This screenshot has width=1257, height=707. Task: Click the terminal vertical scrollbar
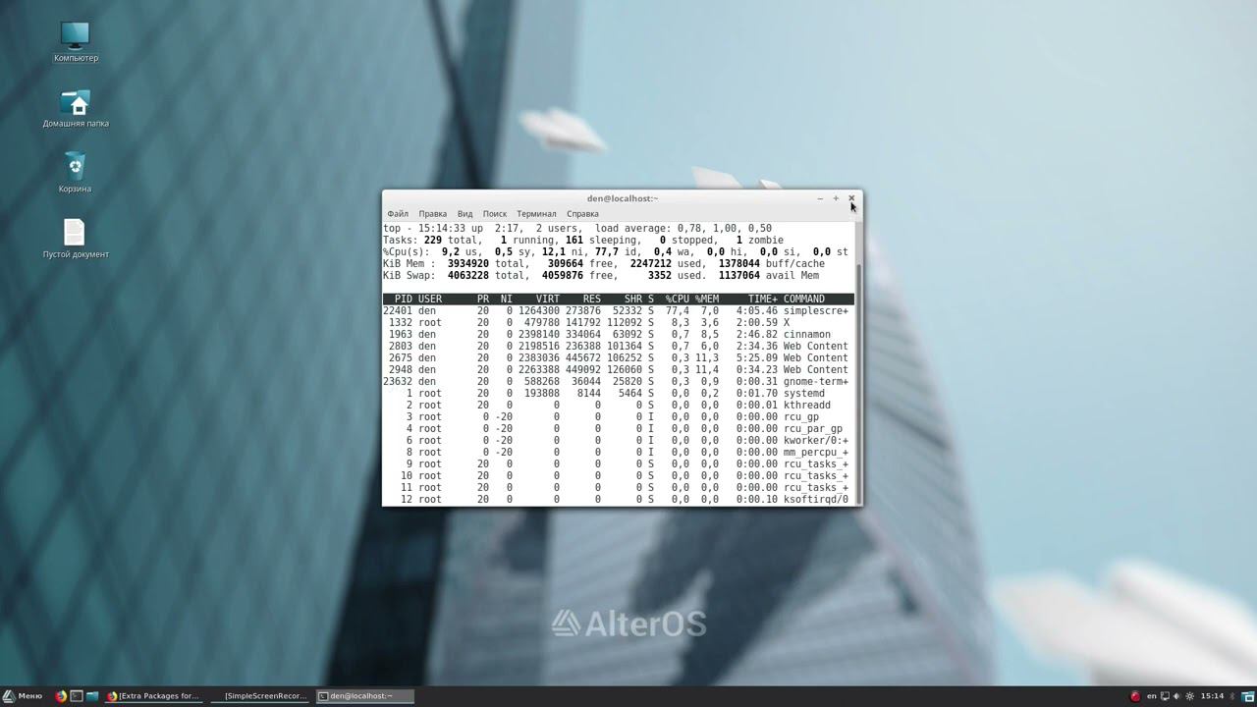tap(858, 363)
